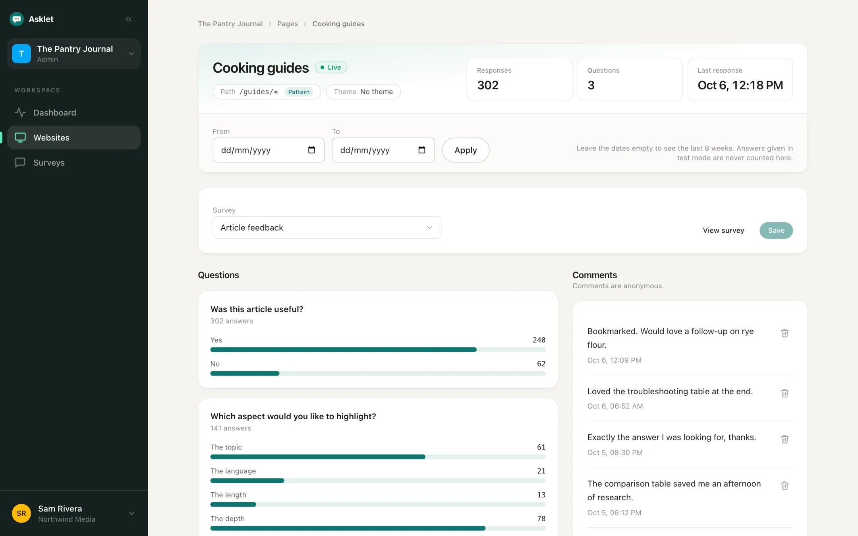Click 'The topic' answer label
Image resolution: width=858 pixels, height=536 pixels.
[226, 447]
